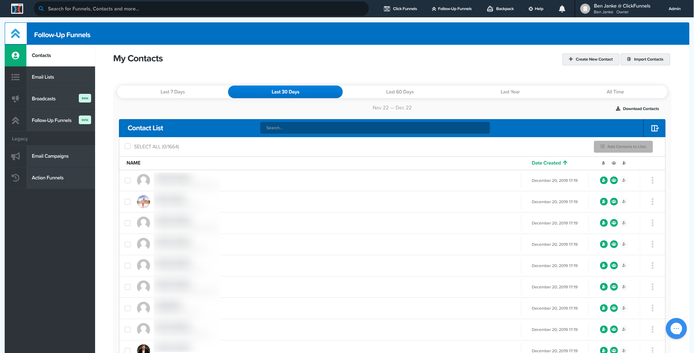Select the second contact row checkbox

tap(128, 202)
